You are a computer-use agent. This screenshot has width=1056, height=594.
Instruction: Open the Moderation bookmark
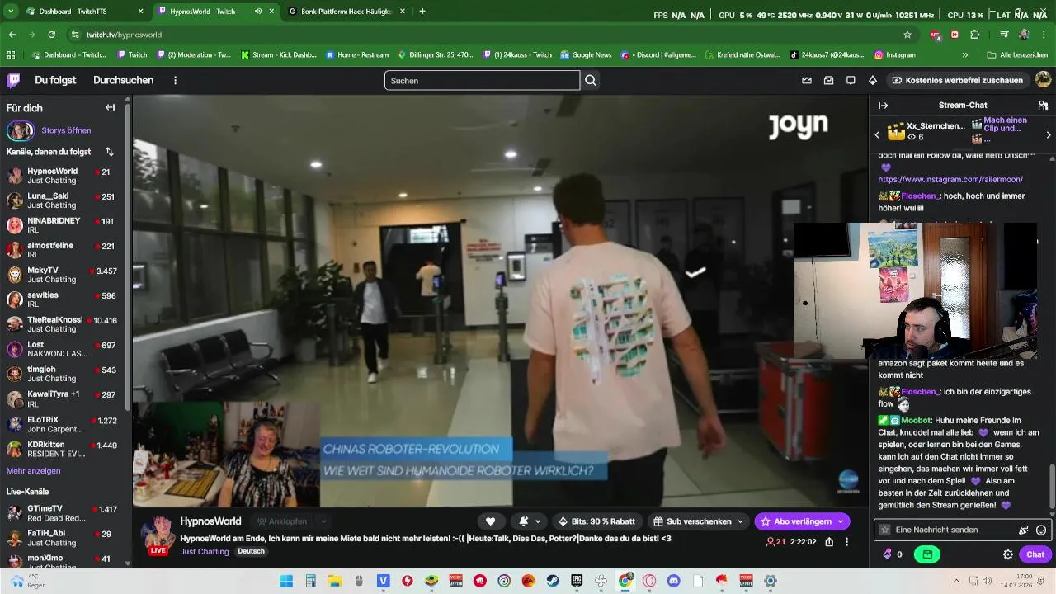[x=194, y=55]
